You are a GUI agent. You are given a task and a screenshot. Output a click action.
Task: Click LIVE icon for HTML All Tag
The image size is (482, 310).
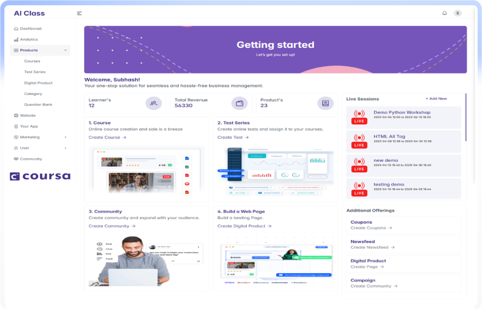coord(359,141)
